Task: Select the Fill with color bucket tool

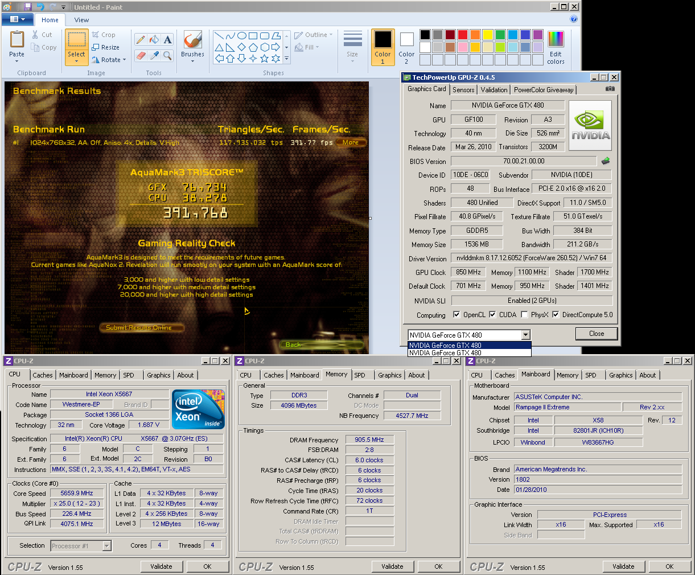Action: (x=154, y=39)
